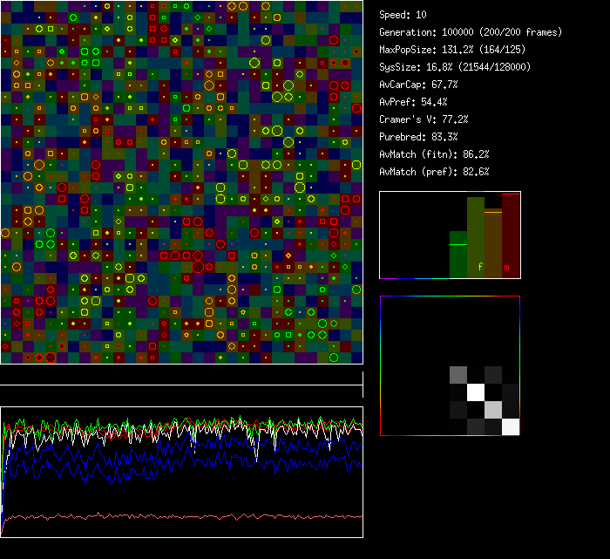
Task: Click the bright white bottom-right heatmap cell
Action: pos(511,426)
